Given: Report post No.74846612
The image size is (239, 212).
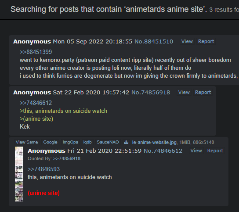Looking at the screenshot, I should 215,151.
